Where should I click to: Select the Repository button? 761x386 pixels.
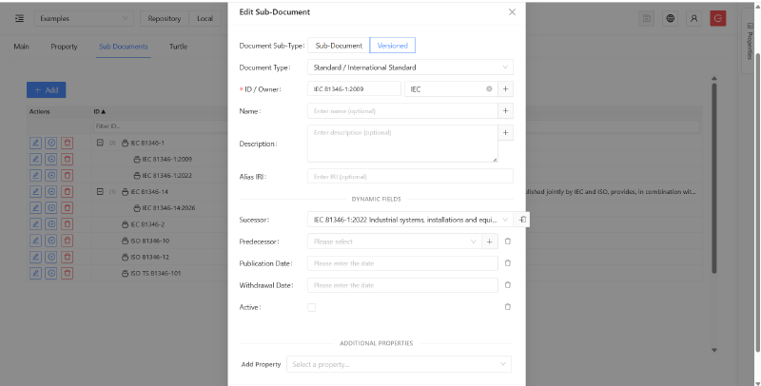click(x=164, y=18)
